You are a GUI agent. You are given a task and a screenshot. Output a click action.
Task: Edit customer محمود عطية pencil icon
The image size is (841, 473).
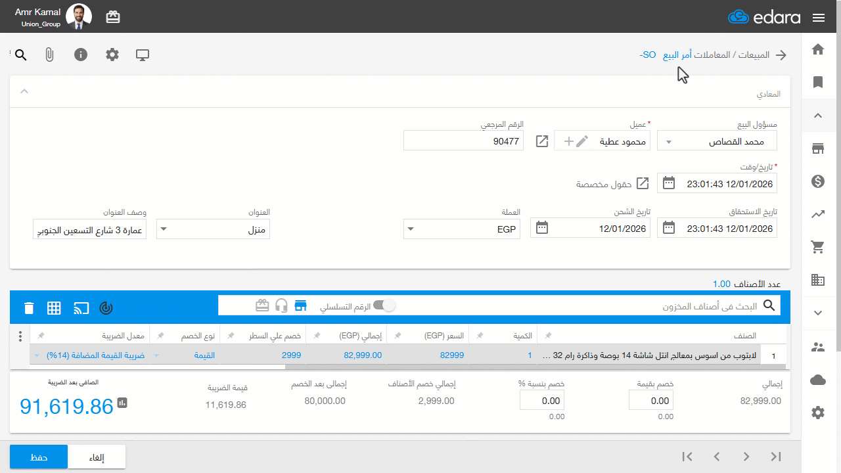pos(581,141)
